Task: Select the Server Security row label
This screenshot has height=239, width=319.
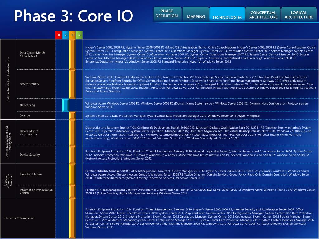Action: 29,84
